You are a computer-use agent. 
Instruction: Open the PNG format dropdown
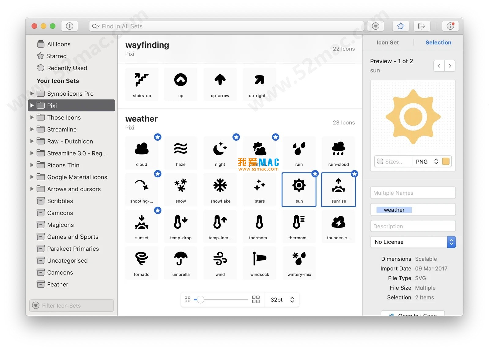pos(427,161)
